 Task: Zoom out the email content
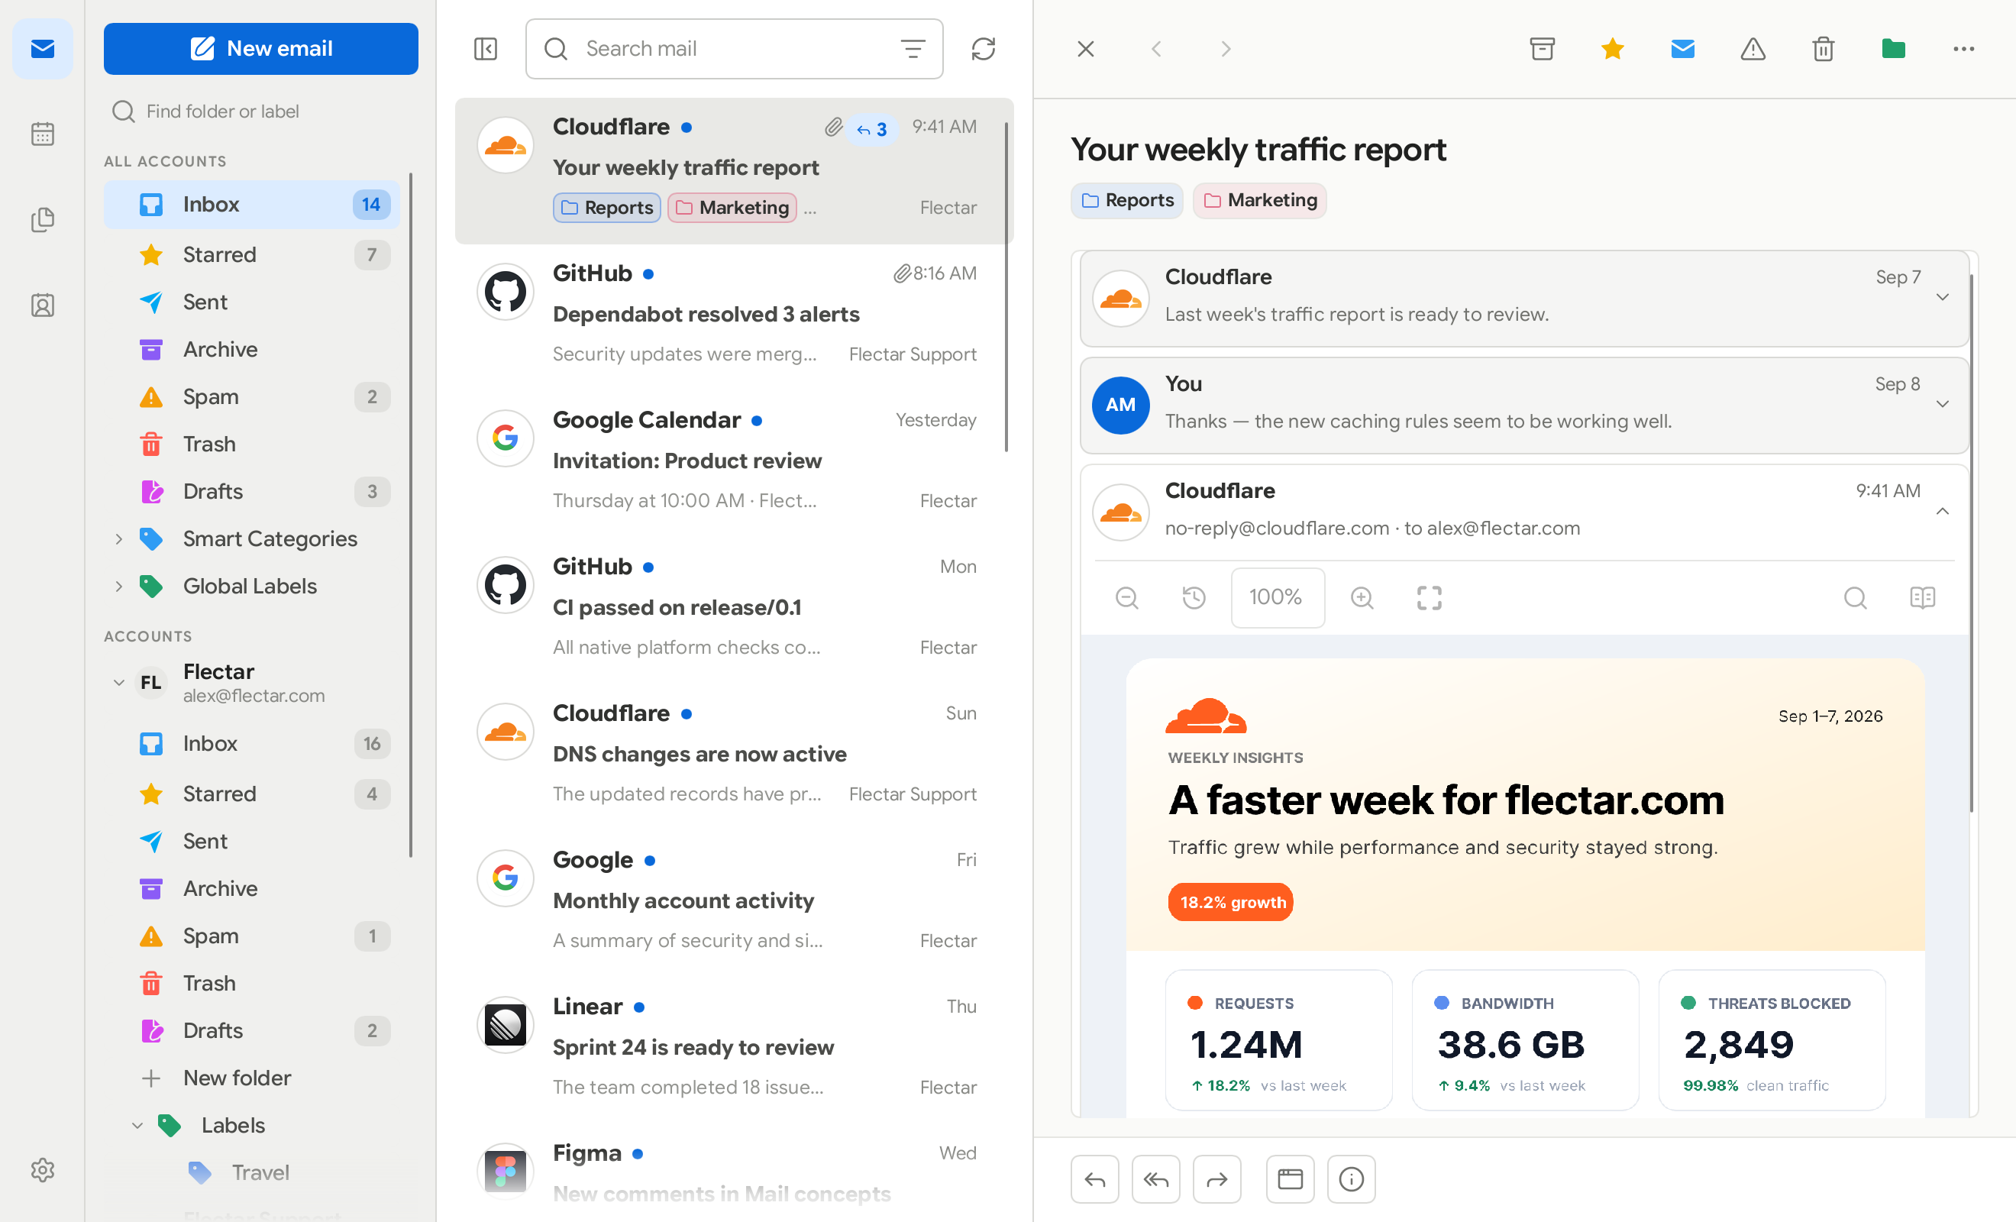click(x=1126, y=597)
